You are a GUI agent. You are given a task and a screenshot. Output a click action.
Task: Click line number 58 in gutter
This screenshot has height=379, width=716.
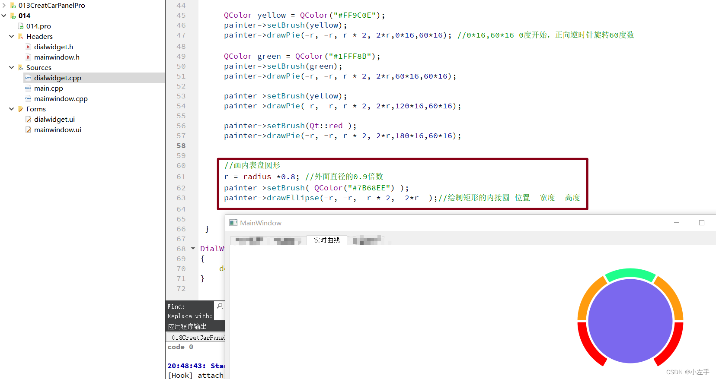point(181,146)
